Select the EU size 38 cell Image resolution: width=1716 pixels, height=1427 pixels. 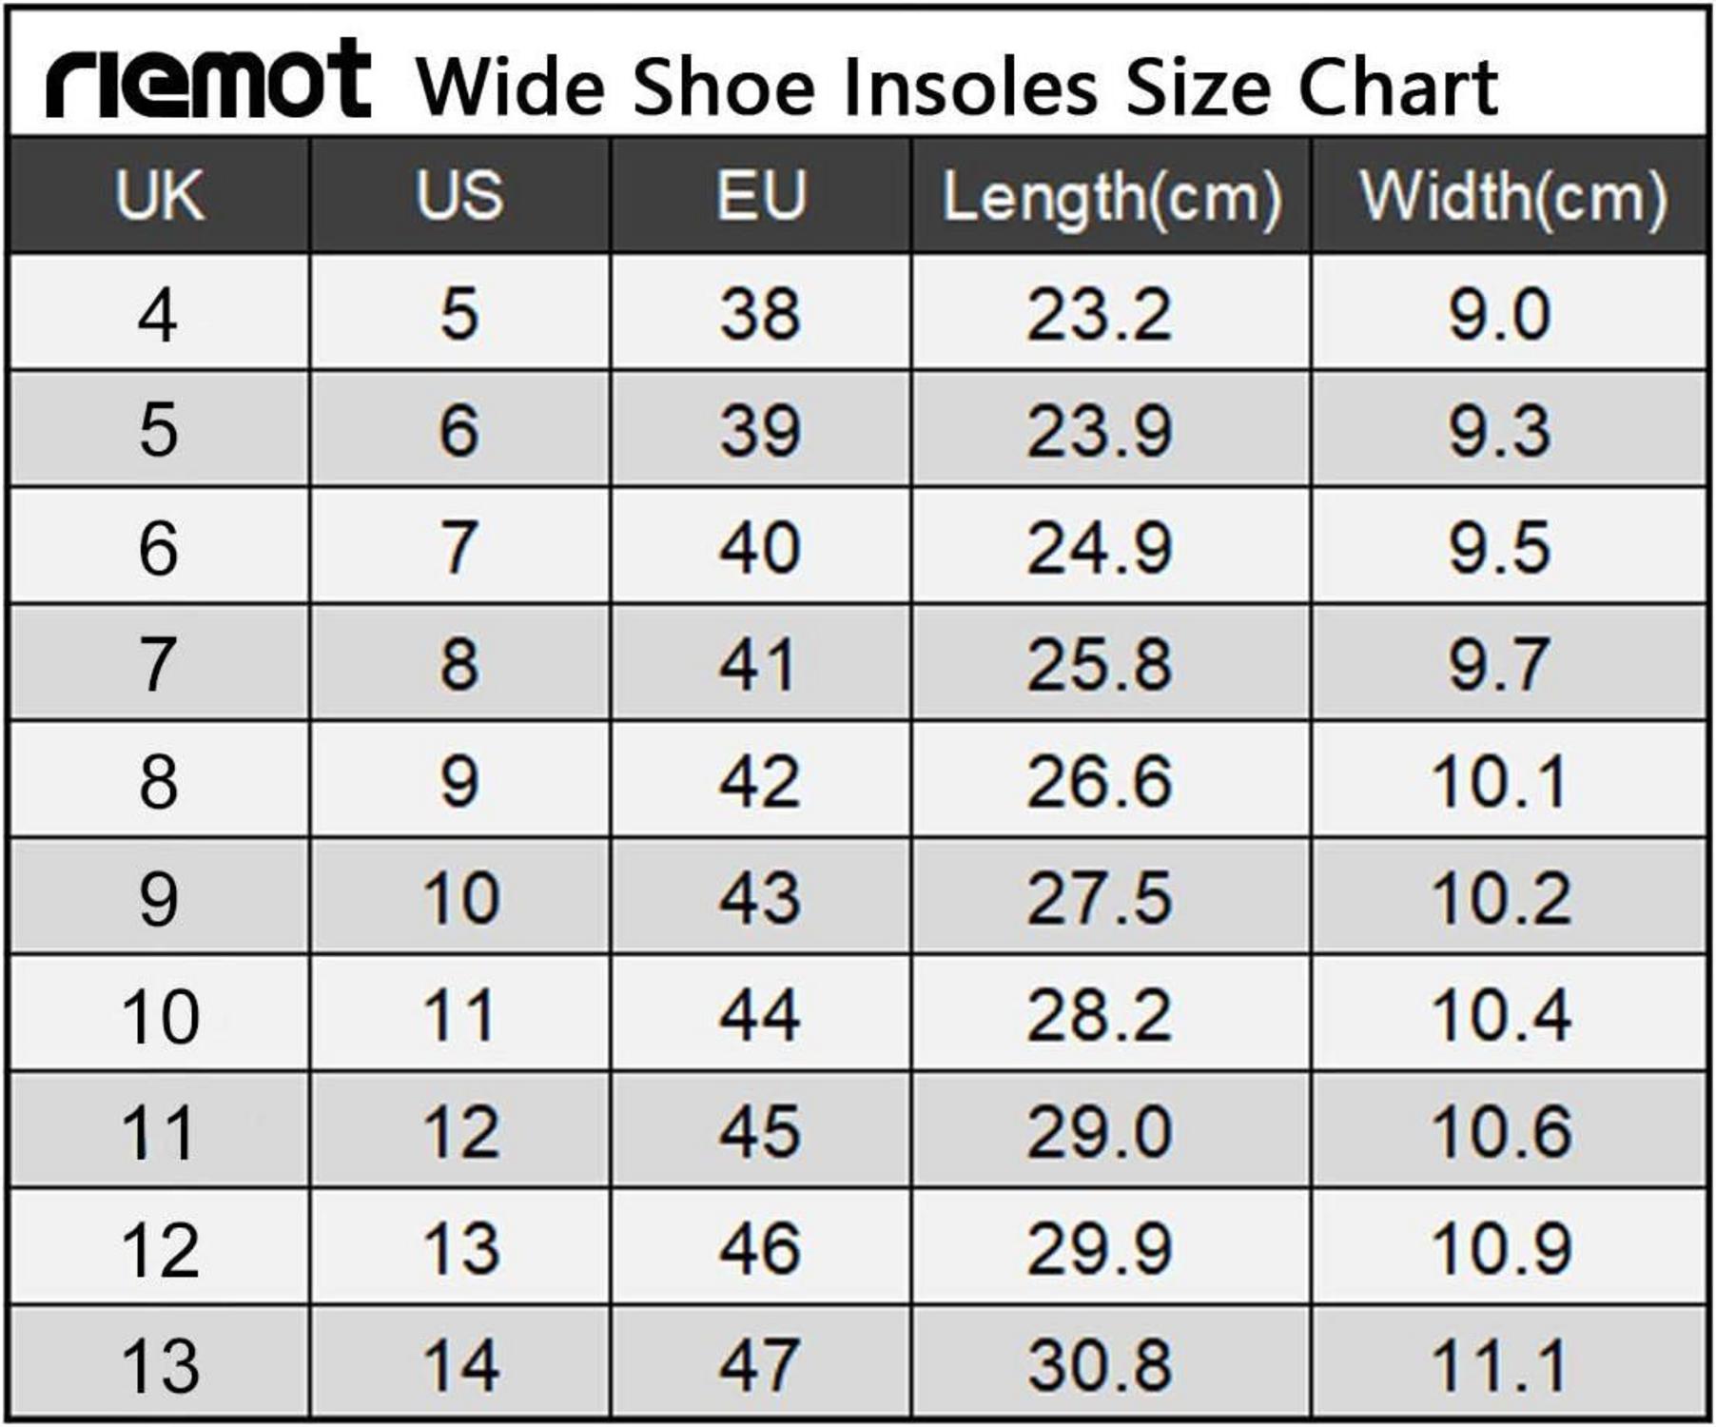pos(760,314)
